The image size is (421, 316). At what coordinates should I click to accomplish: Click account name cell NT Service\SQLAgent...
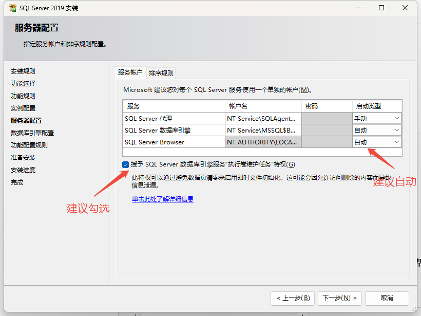[x=263, y=119]
